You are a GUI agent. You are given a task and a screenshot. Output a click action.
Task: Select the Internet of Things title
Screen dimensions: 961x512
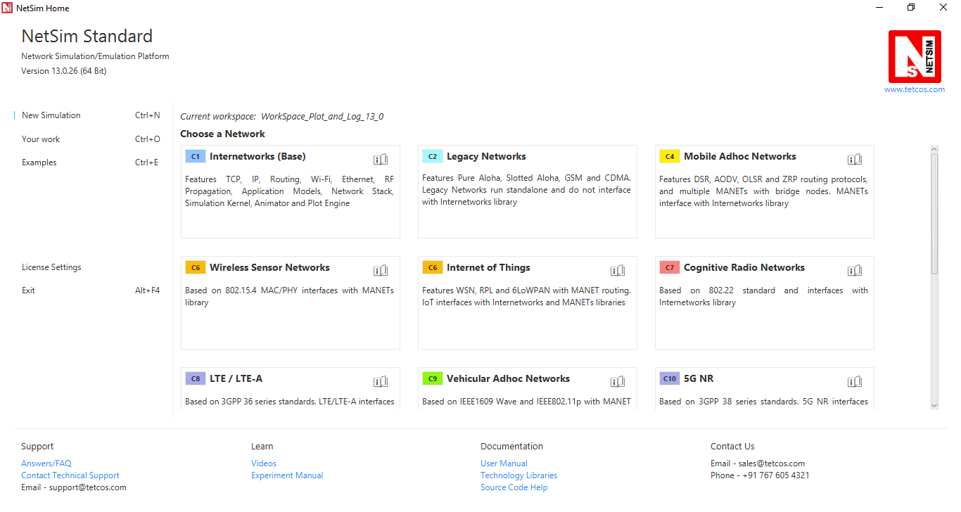(488, 268)
